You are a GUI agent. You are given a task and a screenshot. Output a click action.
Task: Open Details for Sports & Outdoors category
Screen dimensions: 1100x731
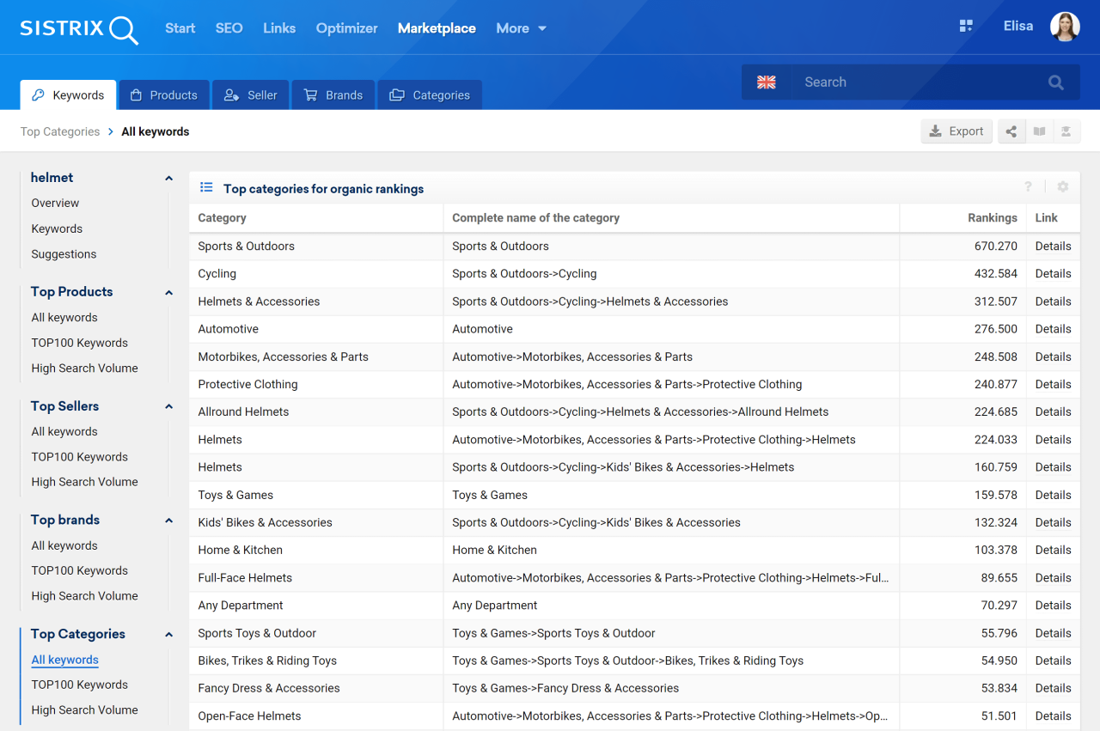[x=1053, y=246]
